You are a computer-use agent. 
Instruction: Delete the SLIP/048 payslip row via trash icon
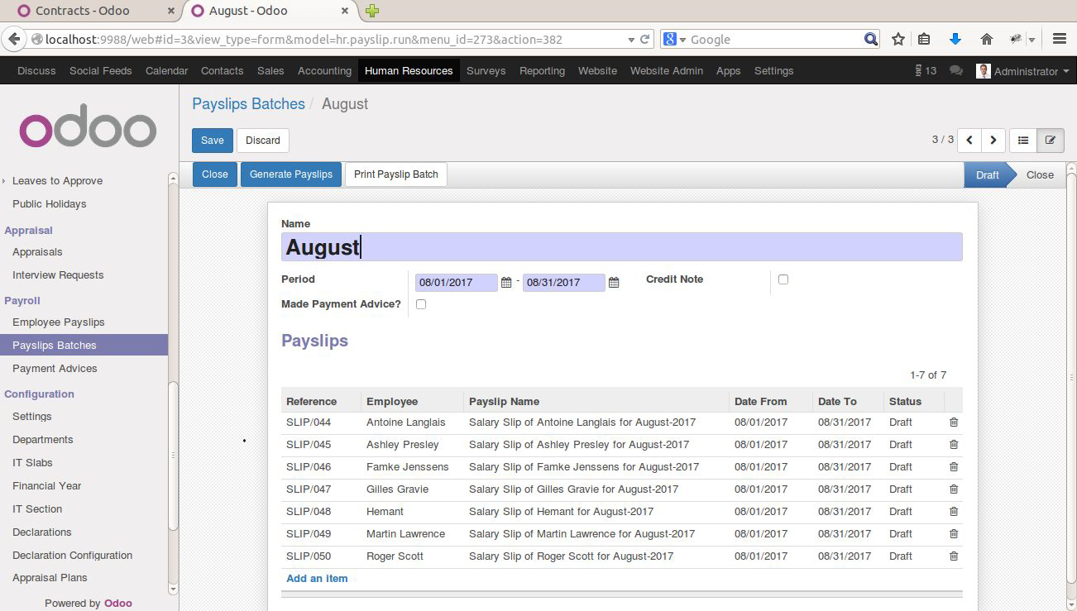coord(954,512)
